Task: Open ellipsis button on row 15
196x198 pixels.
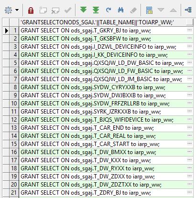Action: [x=189, y=144]
